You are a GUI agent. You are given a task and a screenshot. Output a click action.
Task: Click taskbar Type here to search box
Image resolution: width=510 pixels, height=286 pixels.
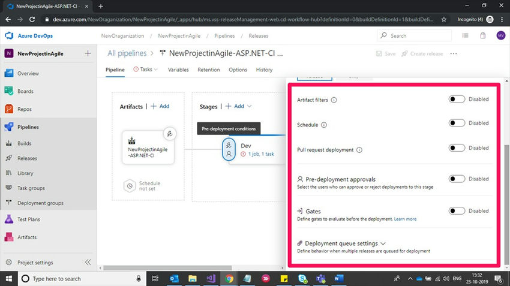(82, 279)
